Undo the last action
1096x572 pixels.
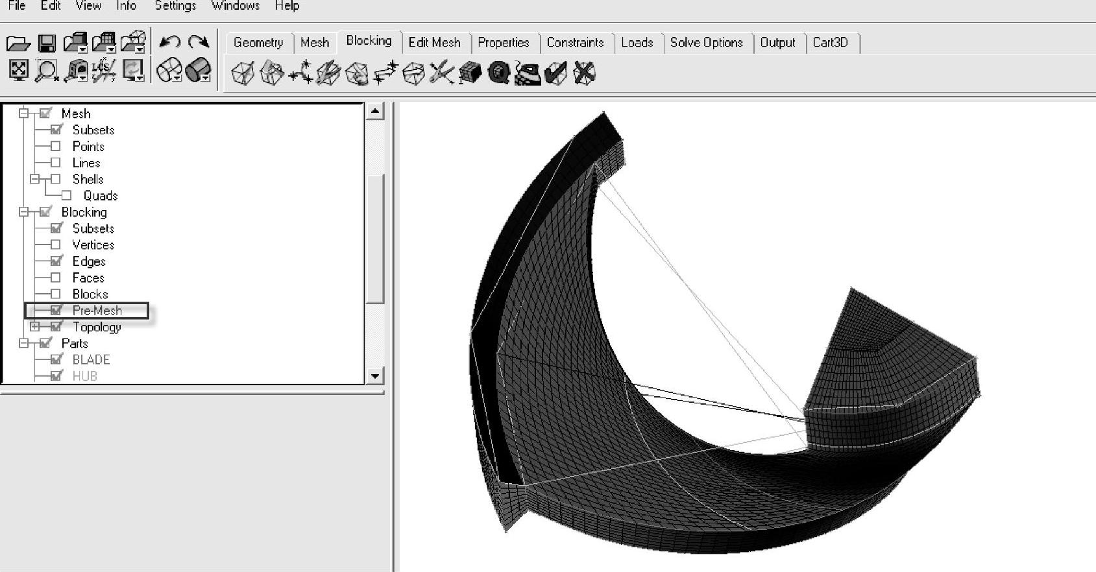click(x=170, y=42)
